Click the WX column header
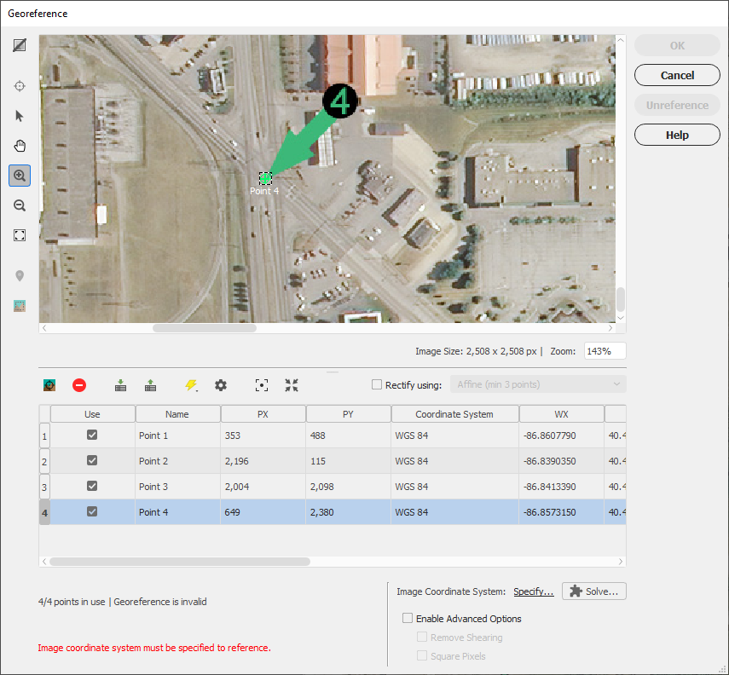 562,414
